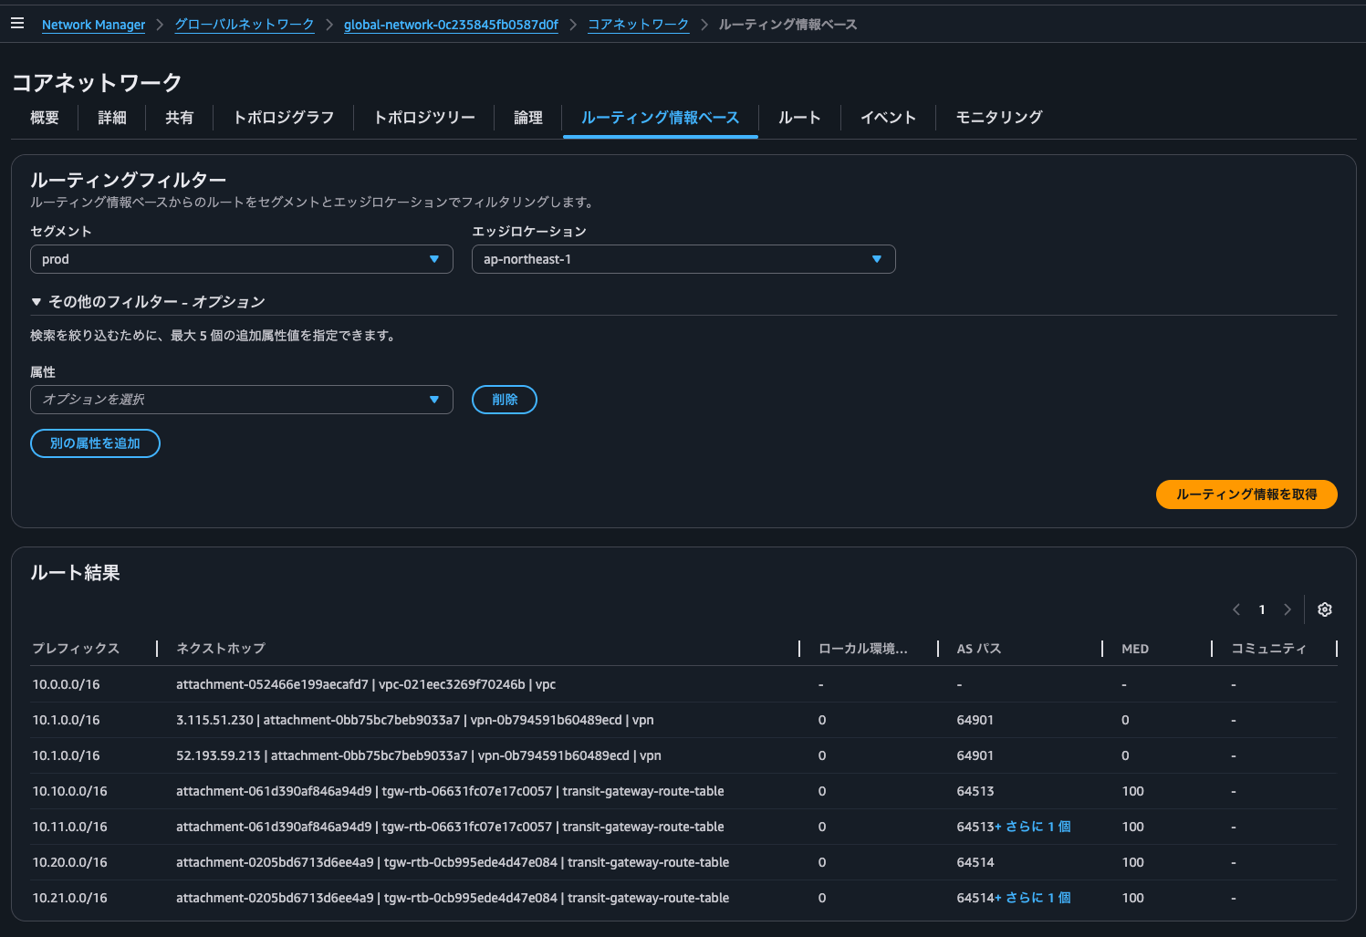Switch to the 詳細 tab
Screen dimensions: 1366x937
tap(112, 118)
